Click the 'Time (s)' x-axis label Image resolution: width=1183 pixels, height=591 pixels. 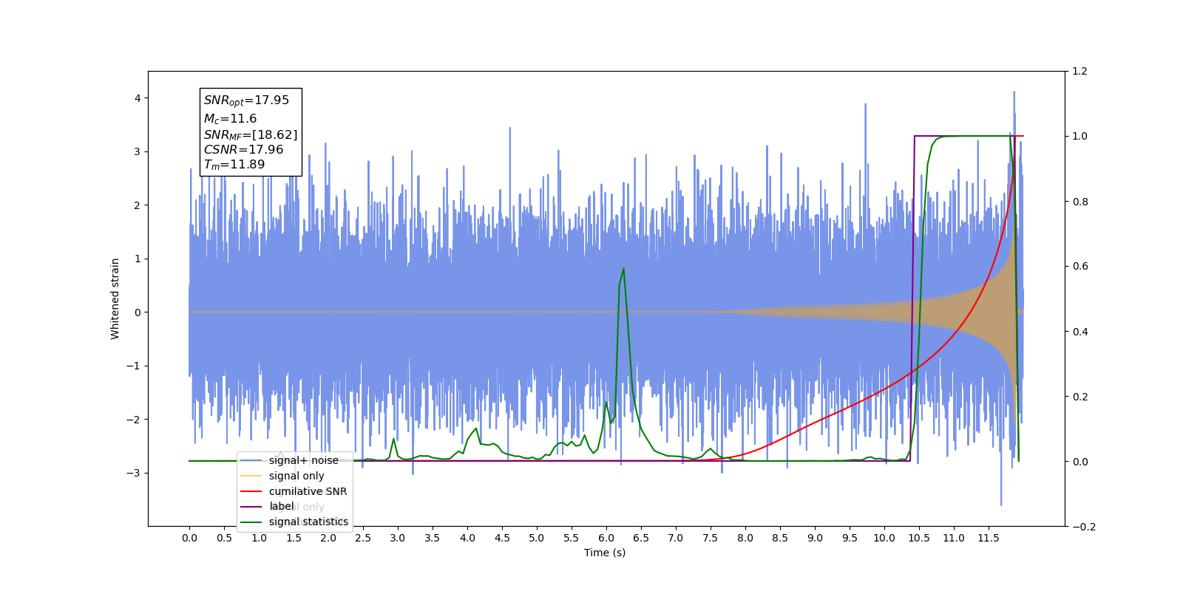pos(605,553)
